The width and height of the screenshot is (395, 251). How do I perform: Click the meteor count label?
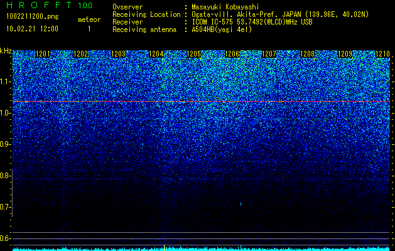click(x=89, y=19)
